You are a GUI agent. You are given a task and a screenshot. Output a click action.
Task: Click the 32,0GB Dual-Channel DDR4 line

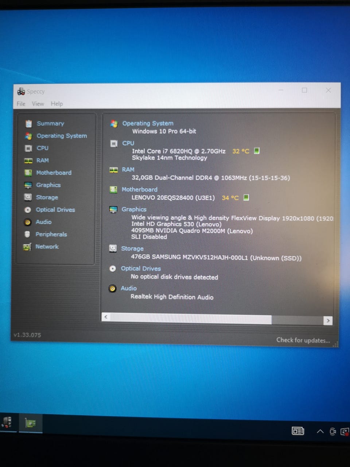coord(211,178)
